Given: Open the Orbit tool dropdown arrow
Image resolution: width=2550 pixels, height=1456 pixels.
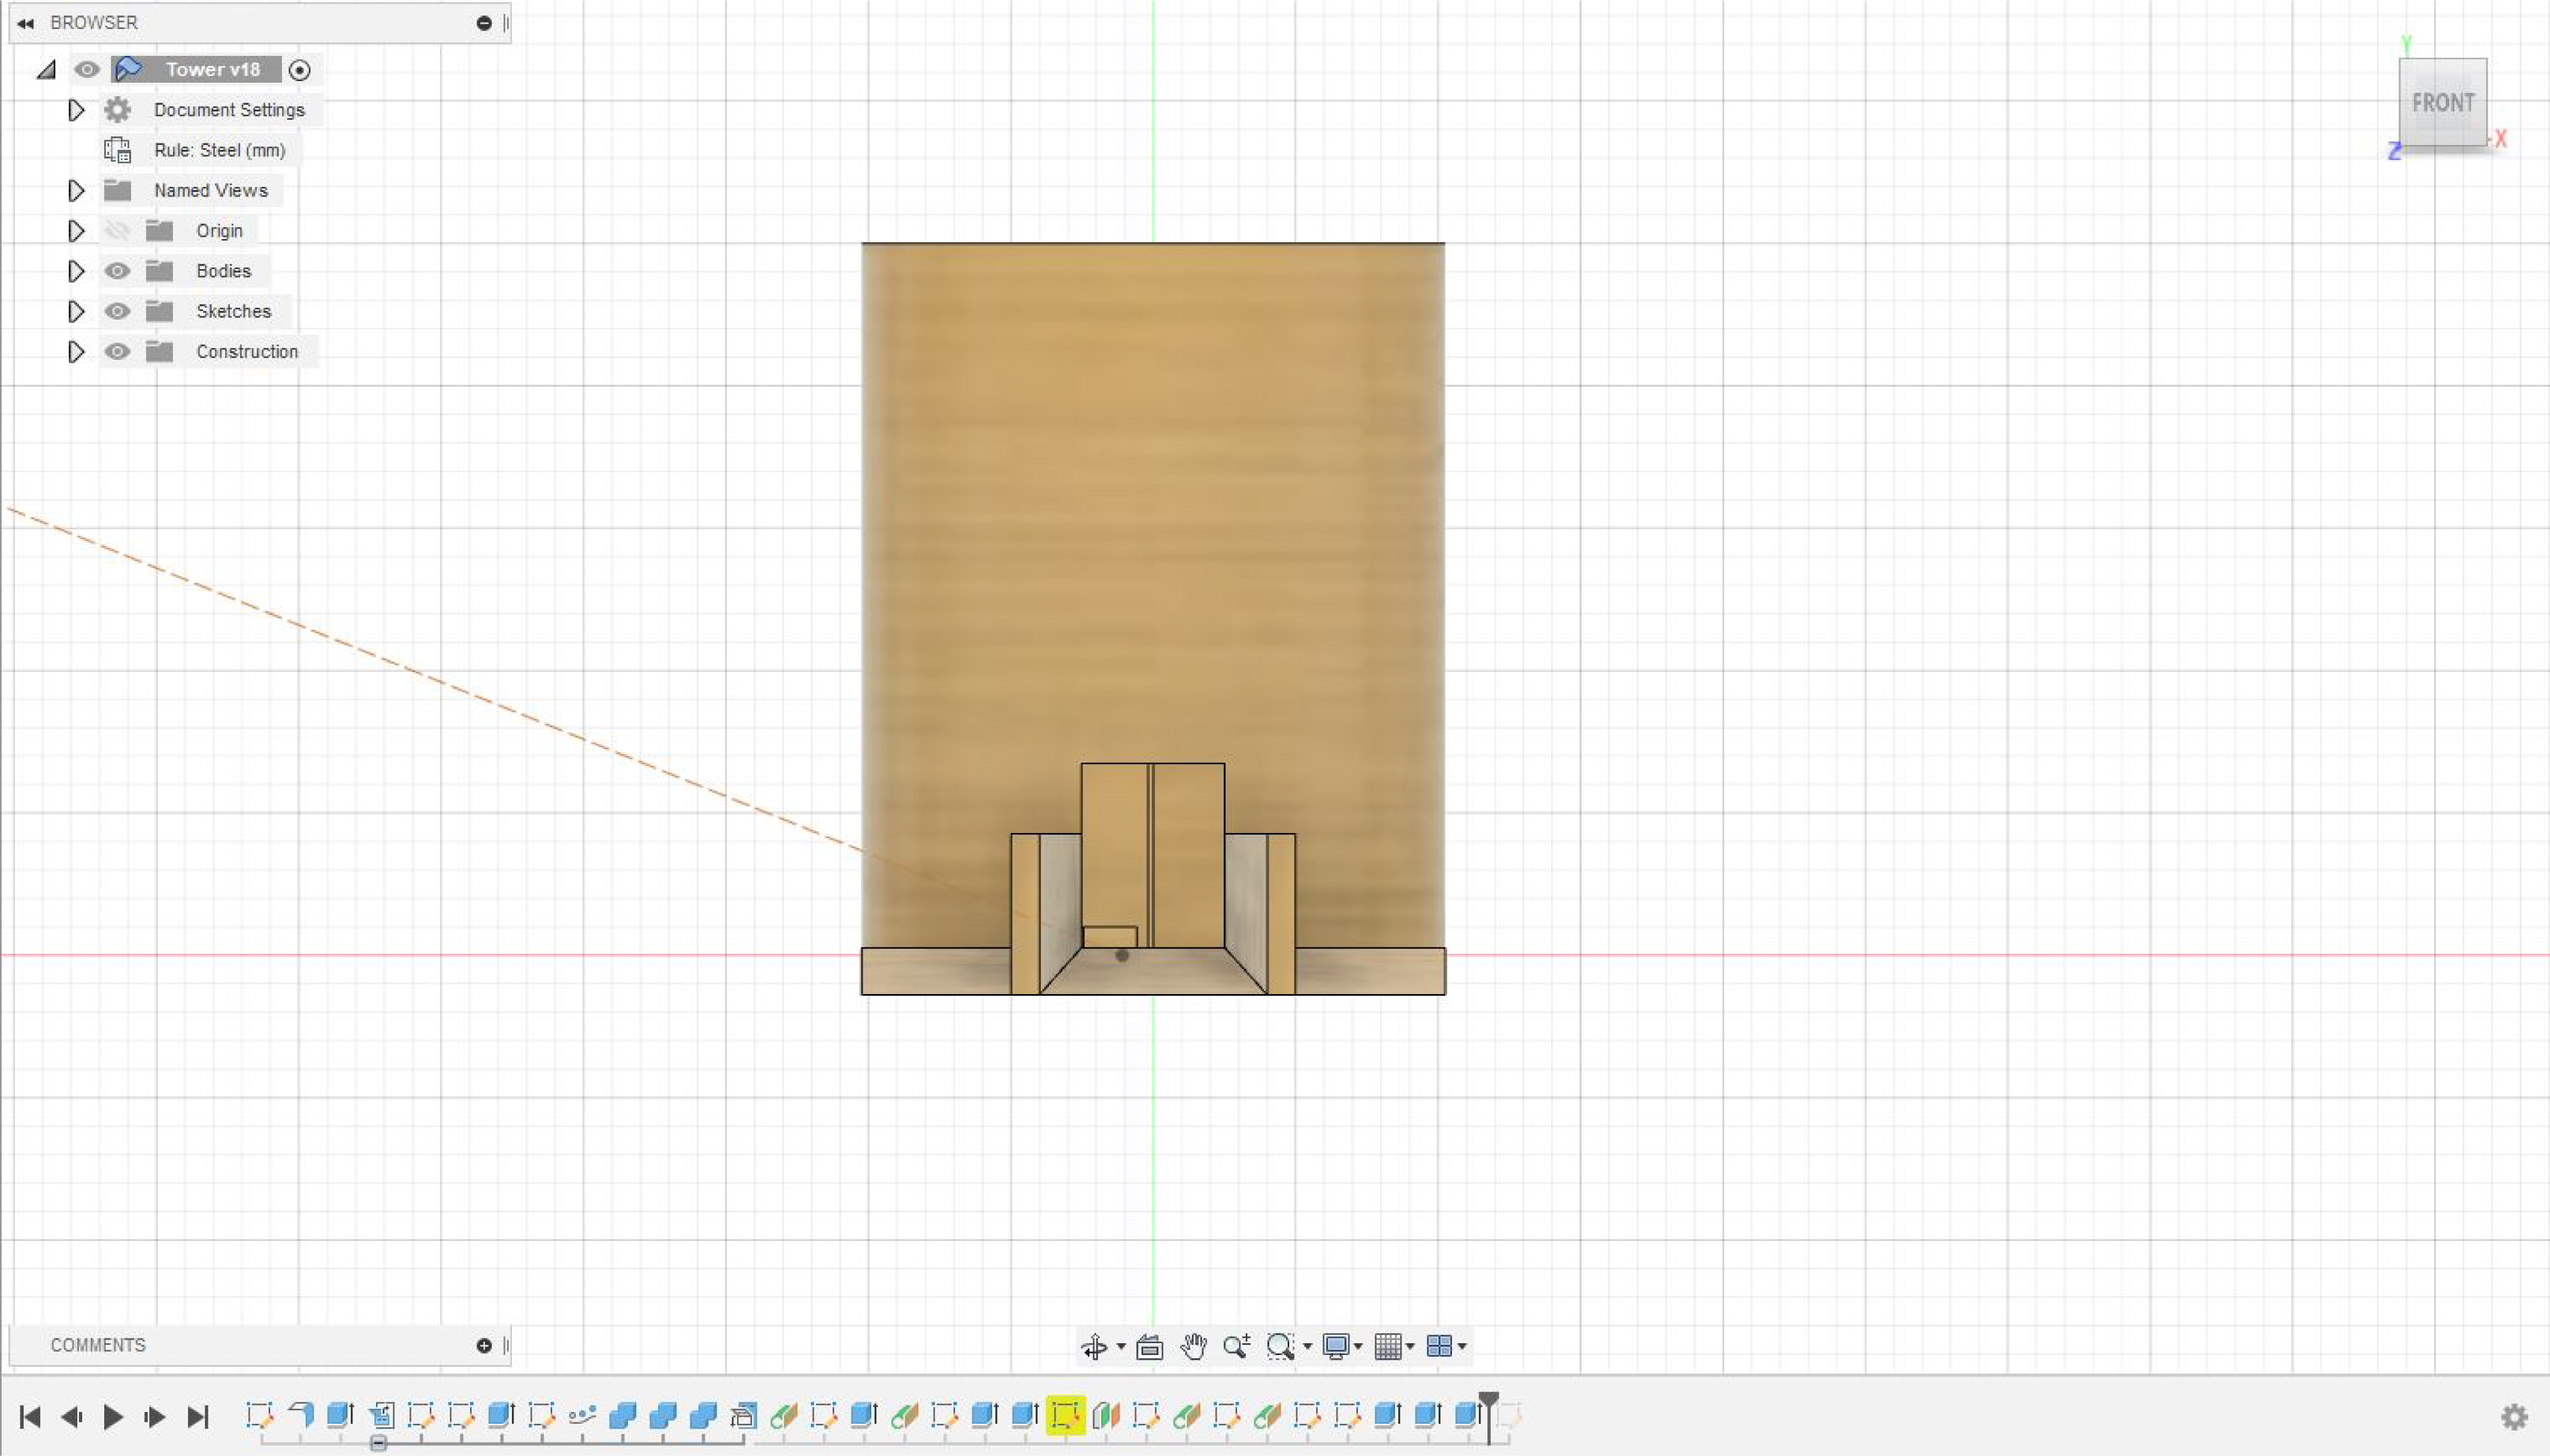Looking at the screenshot, I should pos(1121,1347).
